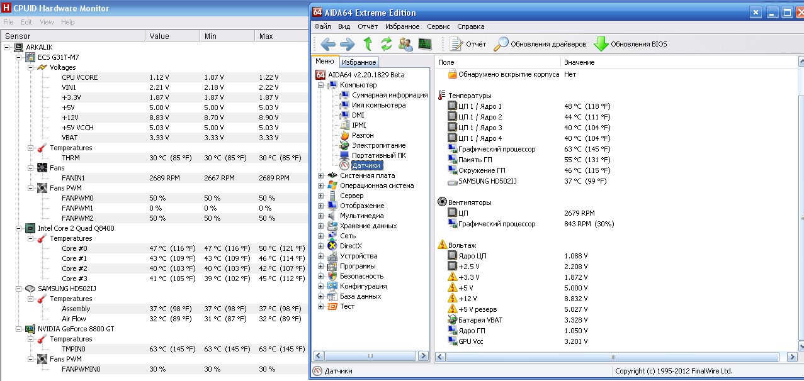This screenshot has height=381, width=804.
Task: Click the Поле column header in AIDA64
Action: coord(497,62)
